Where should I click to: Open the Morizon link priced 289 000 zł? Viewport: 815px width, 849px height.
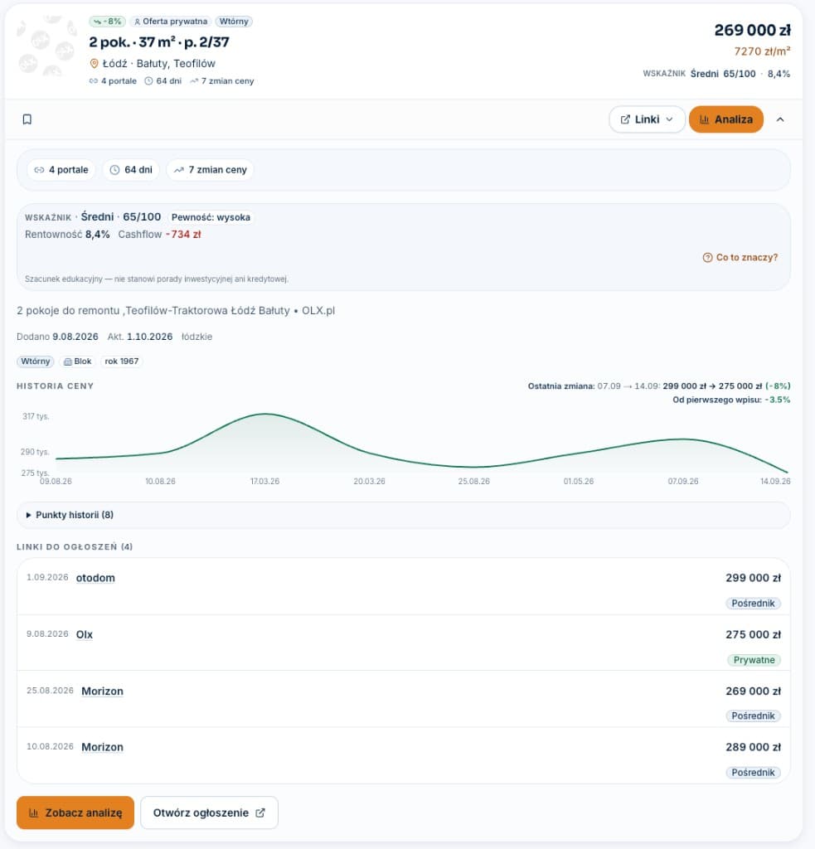click(102, 747)
